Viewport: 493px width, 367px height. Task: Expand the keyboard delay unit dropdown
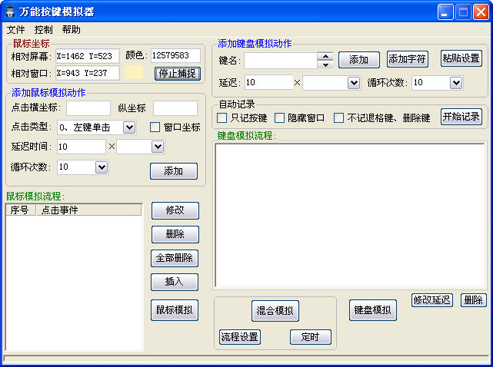(x=354, y=82)
